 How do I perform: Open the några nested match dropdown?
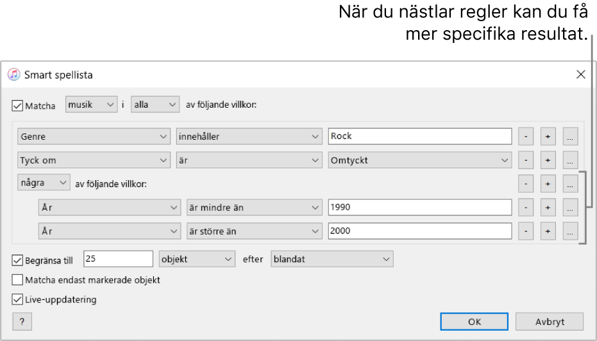pos(44,182)
